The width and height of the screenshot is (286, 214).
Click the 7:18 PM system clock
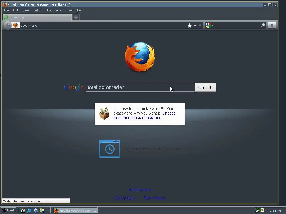click(x=275, y=211)
